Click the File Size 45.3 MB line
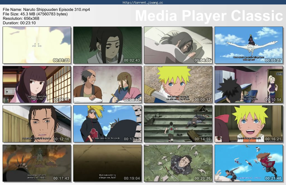This screenshot has width=286, height=185. tap(35, 14)
